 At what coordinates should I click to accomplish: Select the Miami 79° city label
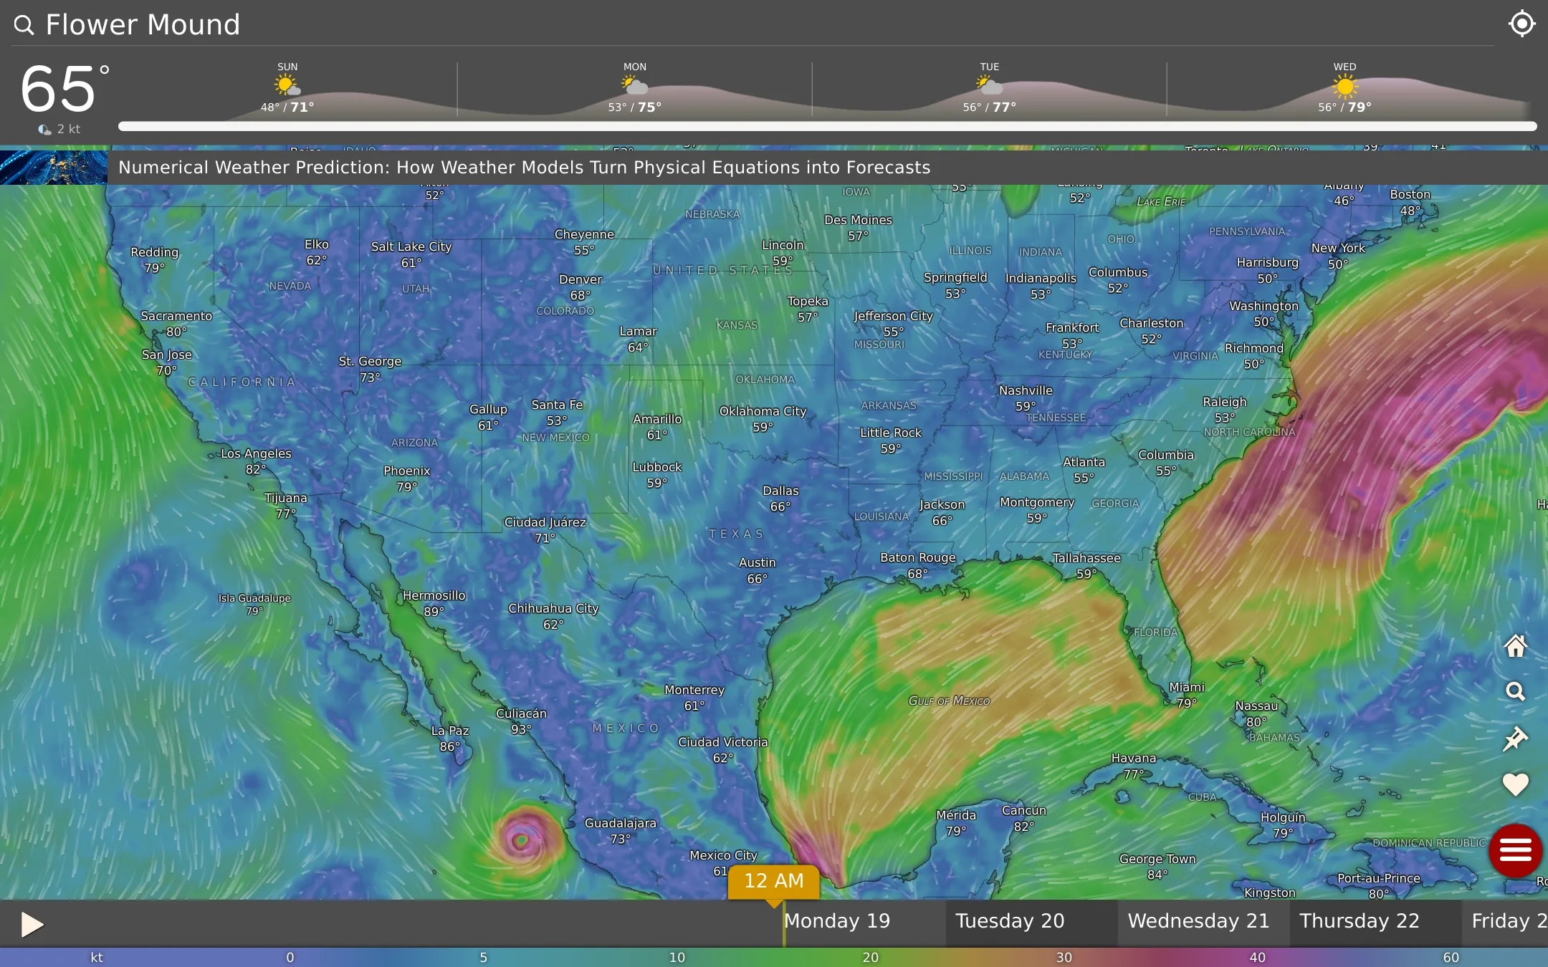tap(1187, 695)
